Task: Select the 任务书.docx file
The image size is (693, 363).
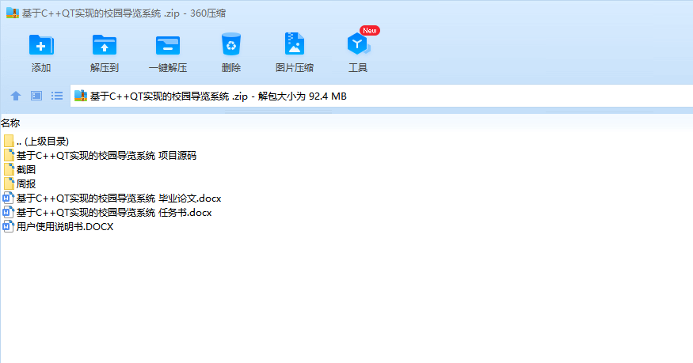Action: click(108, 212)
